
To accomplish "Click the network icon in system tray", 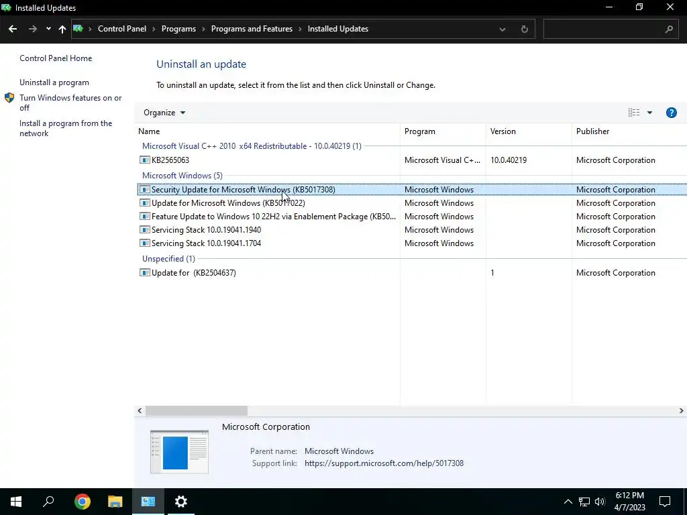I will (x=584, y=502).
